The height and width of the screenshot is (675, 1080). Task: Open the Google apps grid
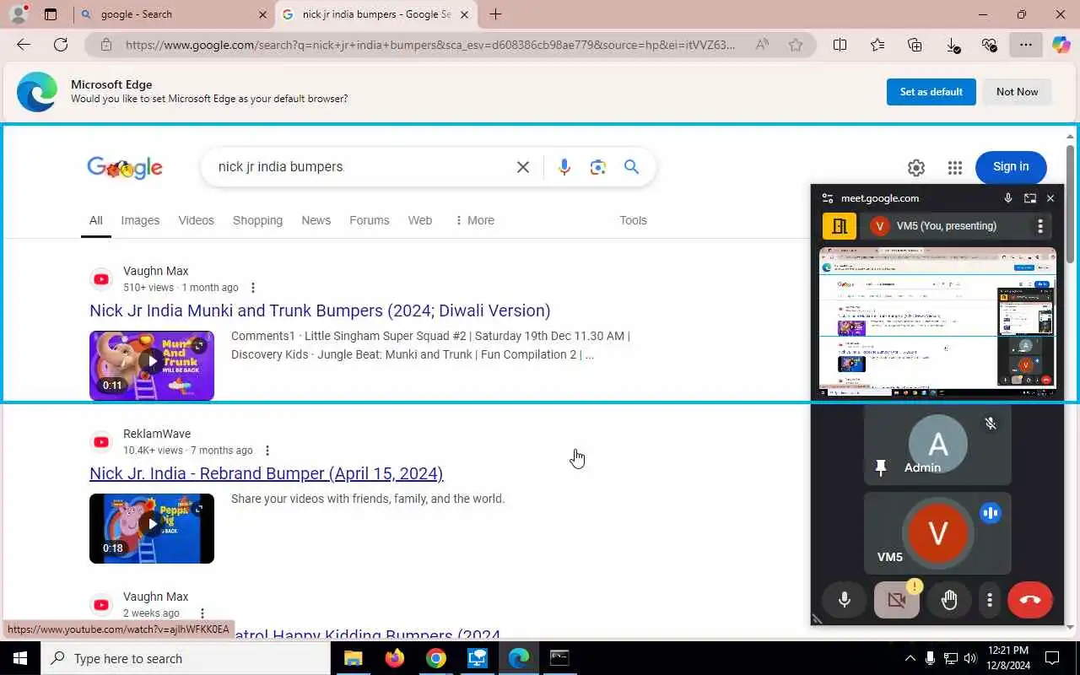point(955,167)
